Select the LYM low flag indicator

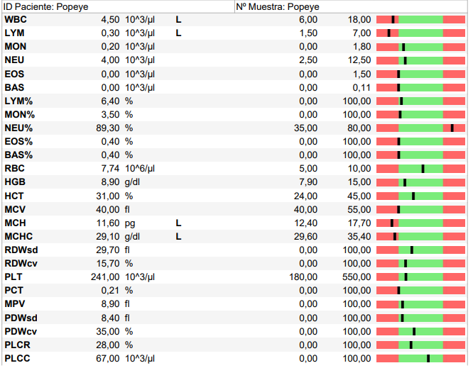[178, 33]
